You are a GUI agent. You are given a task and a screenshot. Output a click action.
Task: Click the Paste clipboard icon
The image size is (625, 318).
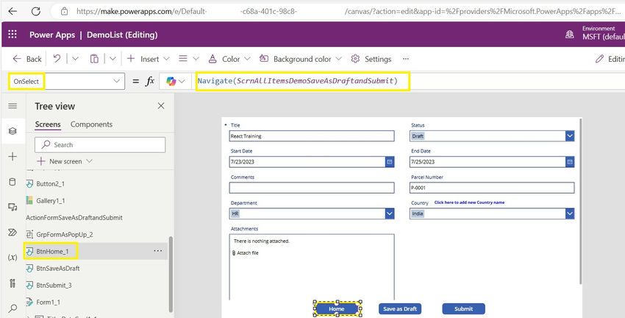(94, 59)
